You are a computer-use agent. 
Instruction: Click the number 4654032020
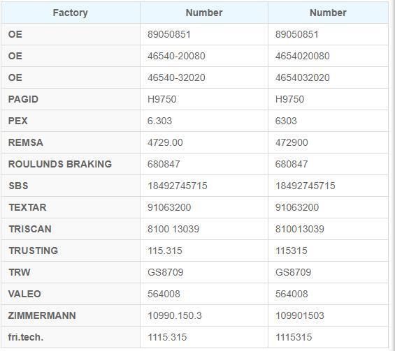pyautogui.click(x=302, y=77)
